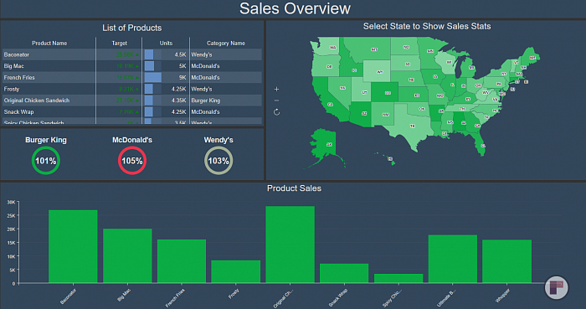Click the Big Mac bar in the chart
586x309 pixels.
click(127, 256)
